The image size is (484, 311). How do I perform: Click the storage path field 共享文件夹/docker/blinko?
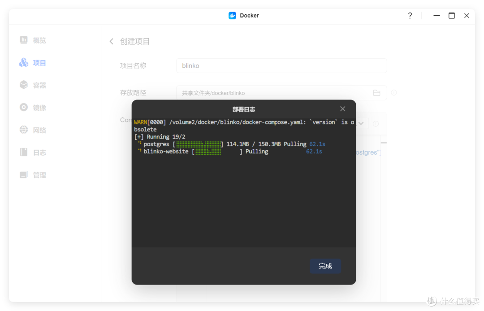[273, 93]
